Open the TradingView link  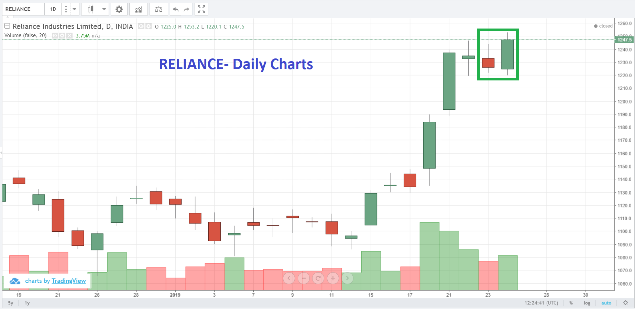pyautogui.click(x=69, y=281)
